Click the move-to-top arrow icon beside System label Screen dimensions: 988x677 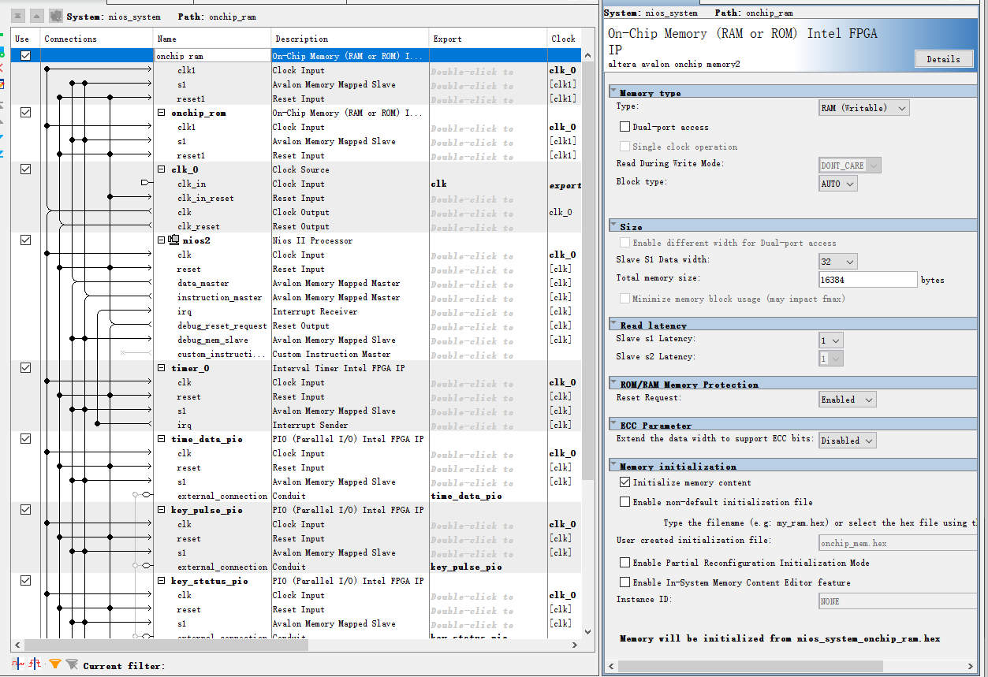coord(19,16)
